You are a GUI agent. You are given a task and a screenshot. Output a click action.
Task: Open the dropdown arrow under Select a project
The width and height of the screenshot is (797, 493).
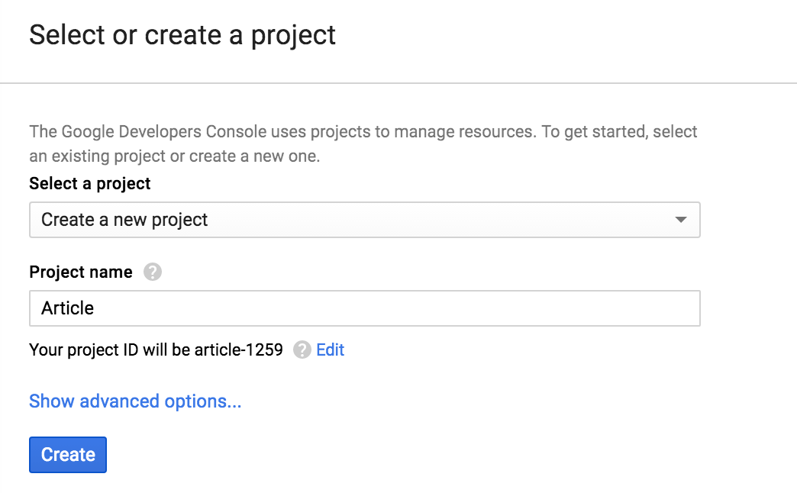(681, 220)
